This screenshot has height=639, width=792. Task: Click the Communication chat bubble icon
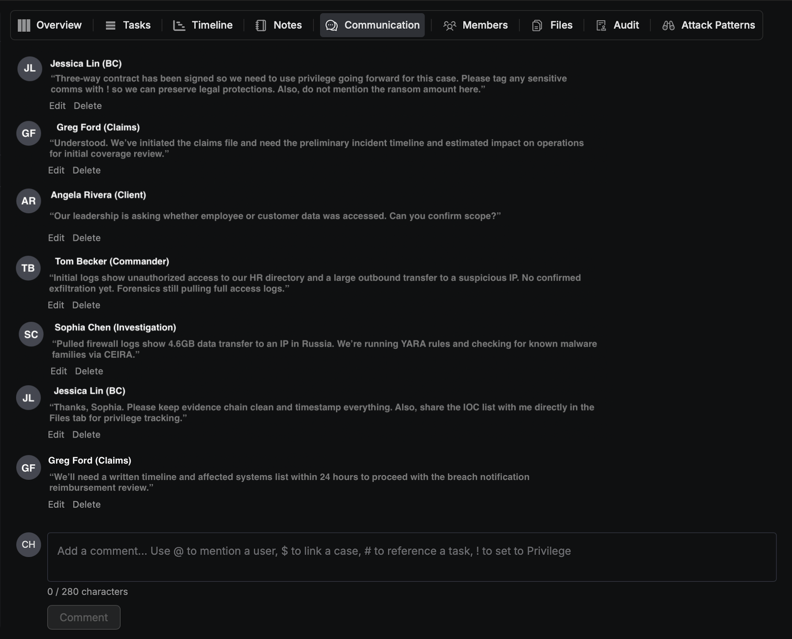tap(331, 25)
